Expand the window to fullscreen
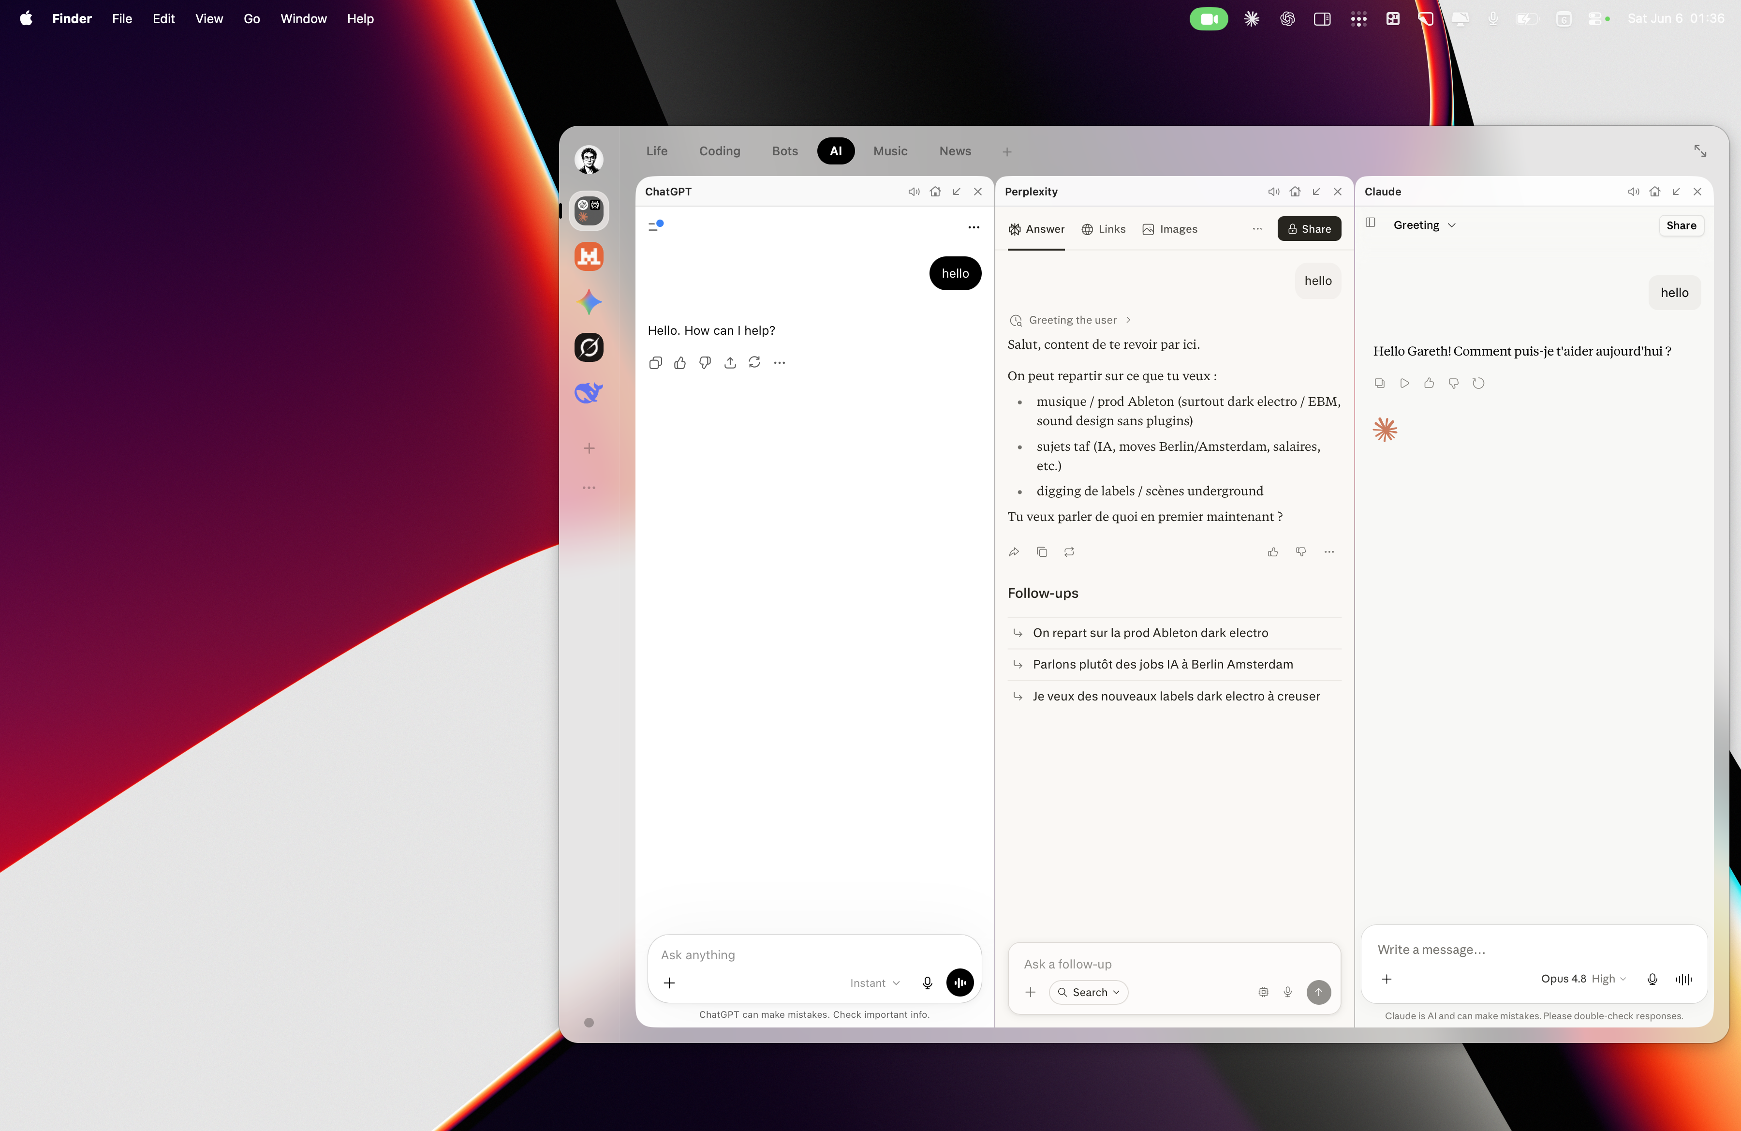This screenshot has height=1131, width=1741. [x=1700, y=151]
